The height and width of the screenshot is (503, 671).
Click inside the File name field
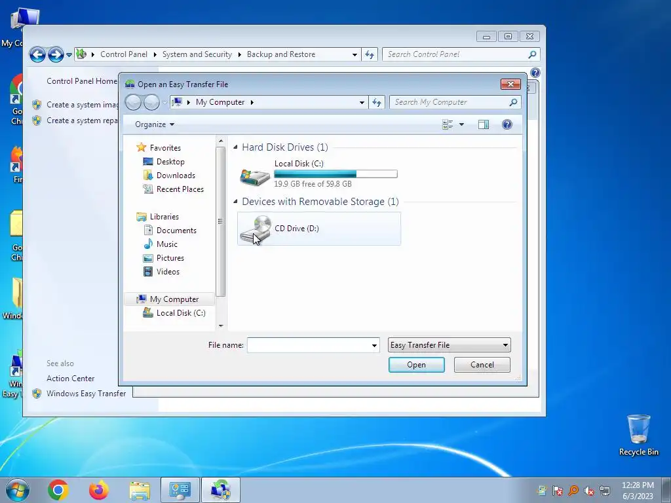tap(308, 345)
